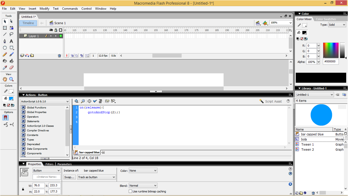Select the Paint Bucket tool

pos(11,61)
